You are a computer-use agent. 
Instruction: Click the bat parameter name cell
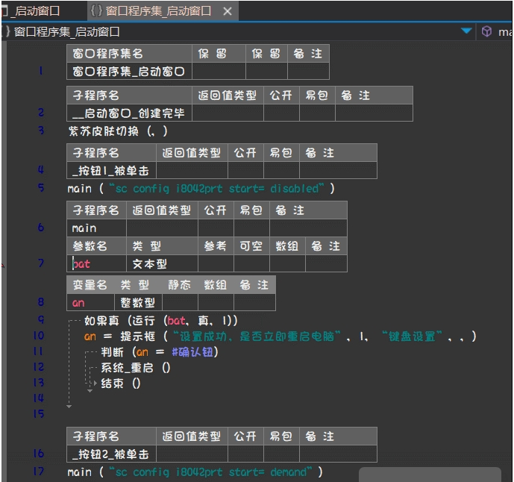[82, 263]
